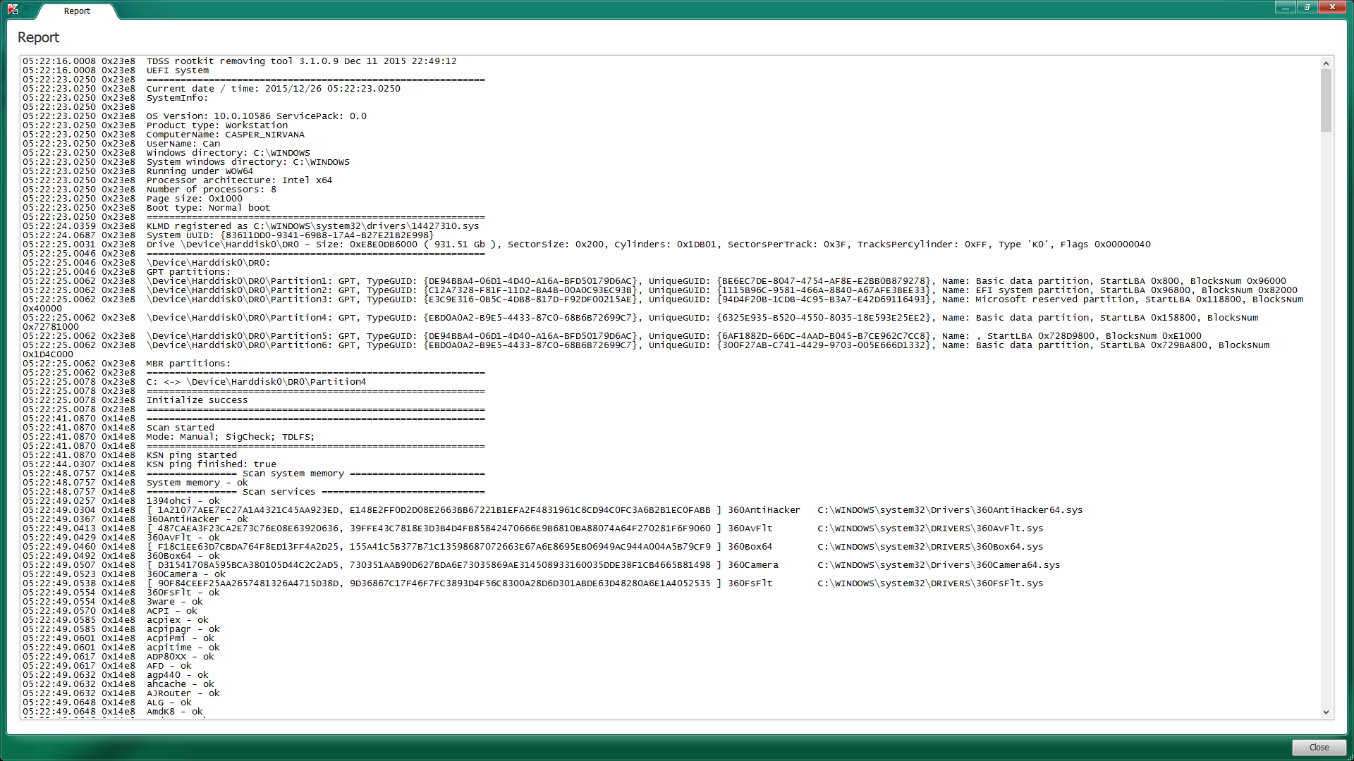The height and width of the screenshot is (761, 1354).
Task: Close window with the red X
Action: point(1332,7)
